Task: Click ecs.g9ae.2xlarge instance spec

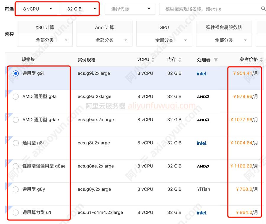Action: click(96, 120)
